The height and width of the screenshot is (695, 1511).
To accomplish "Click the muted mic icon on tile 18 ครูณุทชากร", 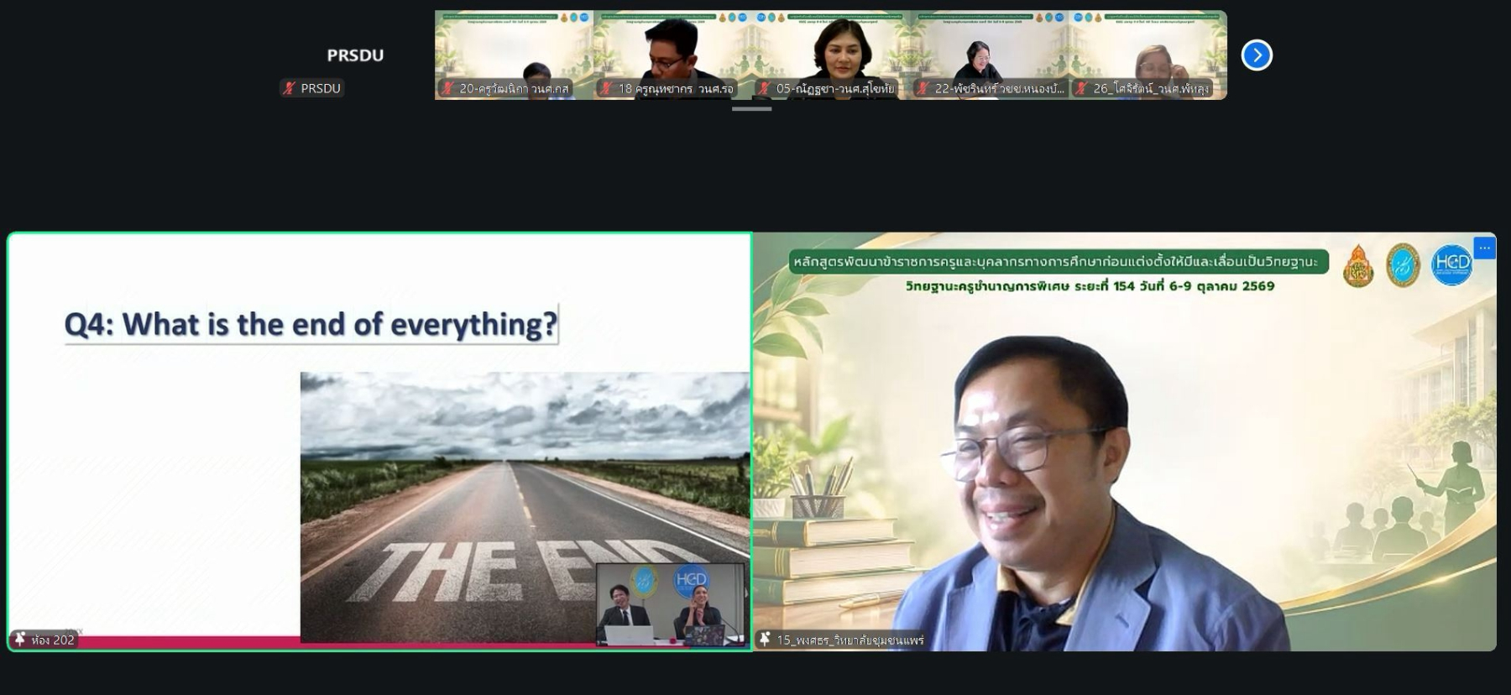I will point(607,88).
